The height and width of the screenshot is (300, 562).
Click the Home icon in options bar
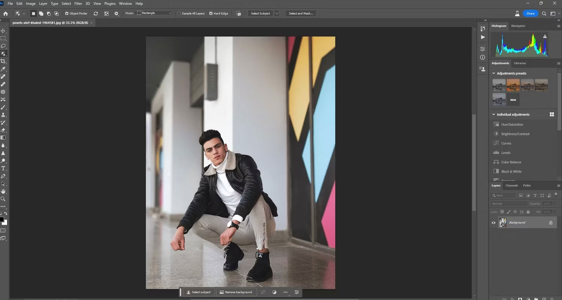click(6, 13)
